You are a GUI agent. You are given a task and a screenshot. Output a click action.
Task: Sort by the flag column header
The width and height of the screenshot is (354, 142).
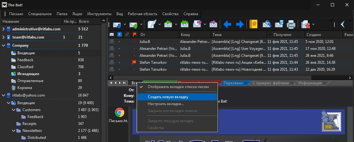coord(135,35)
